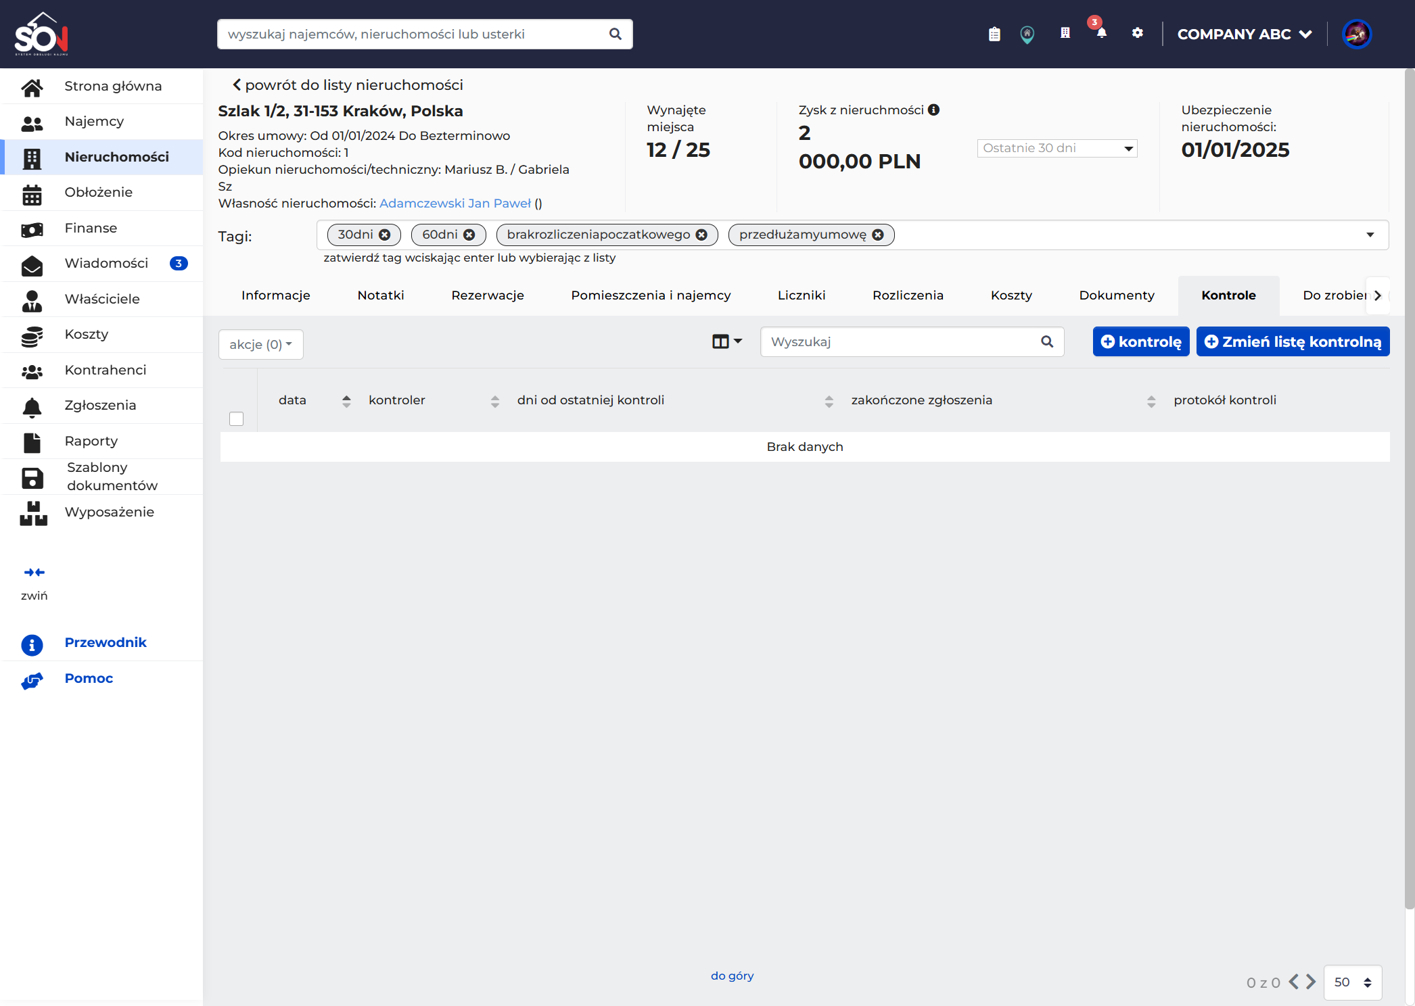The image size is (1415, 1006).
Task: Open the building icon in header
Action: click(x=1065, y=33)
